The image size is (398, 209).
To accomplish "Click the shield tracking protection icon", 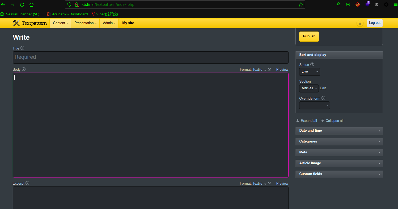I will coord(69,5).
